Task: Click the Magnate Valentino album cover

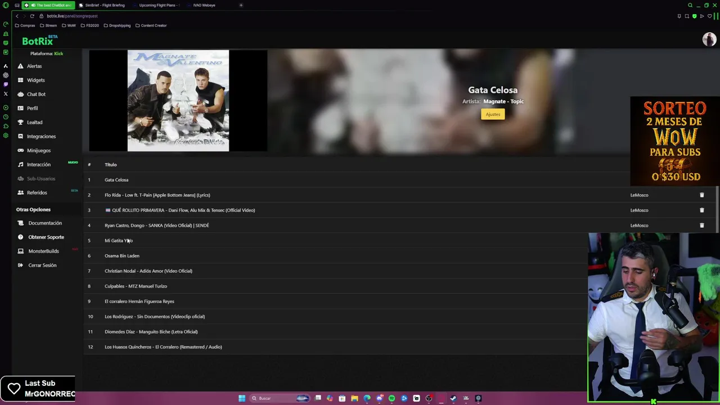Action: tap(178, 101)
